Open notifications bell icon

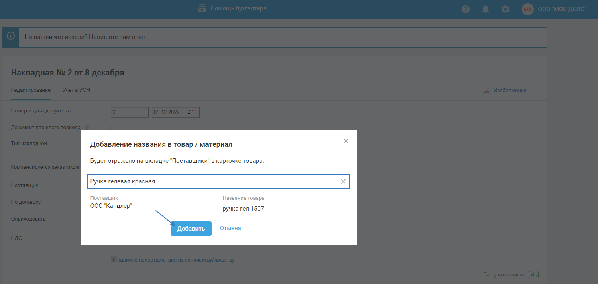click(x=486, y=9)
